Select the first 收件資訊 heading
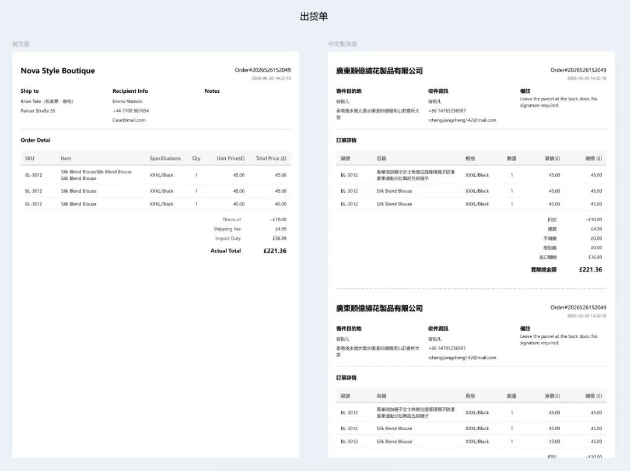 coord(438,91)
